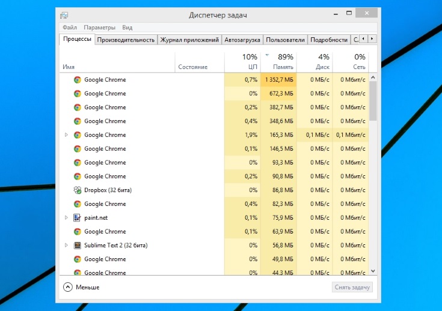This screenshot has height=311, width=442.
Task: Click the CPU value 0,7%
Action: coord(251,80)
